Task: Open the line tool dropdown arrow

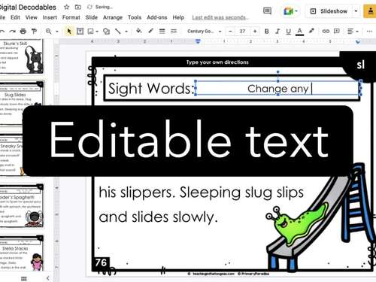Action: [x=126, y=32]
